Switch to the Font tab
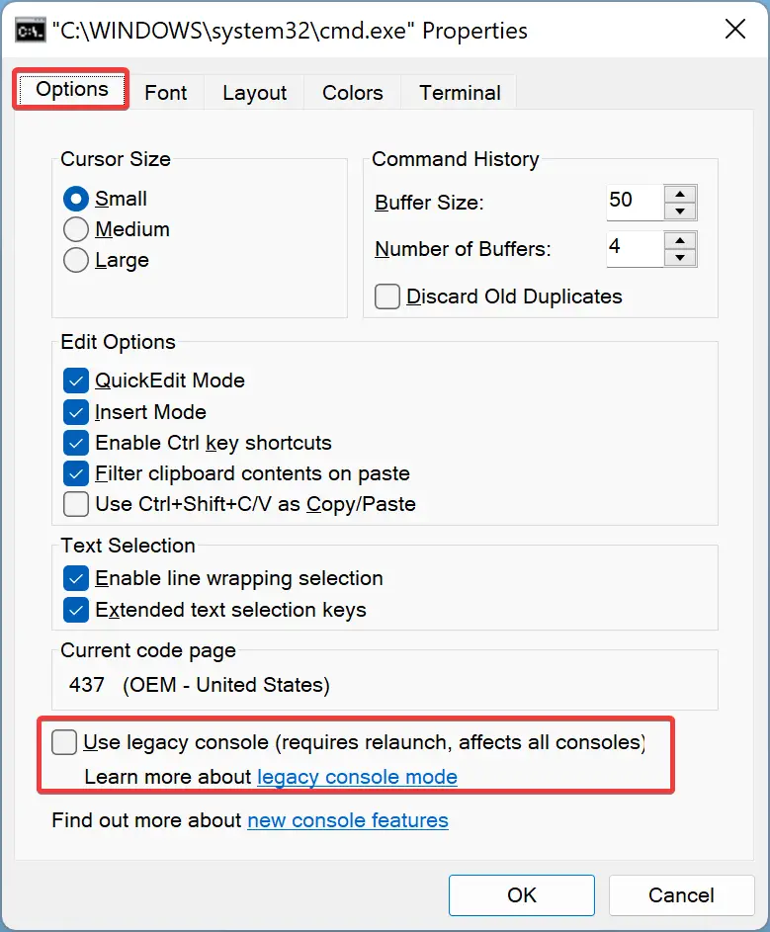770x932 pixels. (x=166, y=93)
